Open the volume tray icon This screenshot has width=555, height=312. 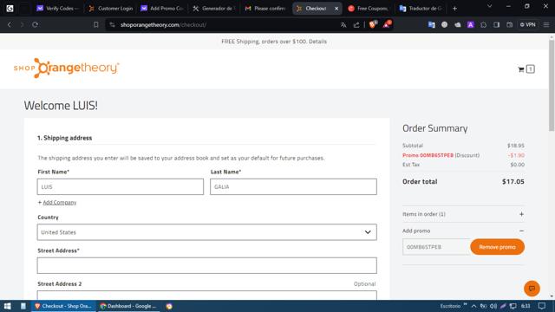pos(493,306)
